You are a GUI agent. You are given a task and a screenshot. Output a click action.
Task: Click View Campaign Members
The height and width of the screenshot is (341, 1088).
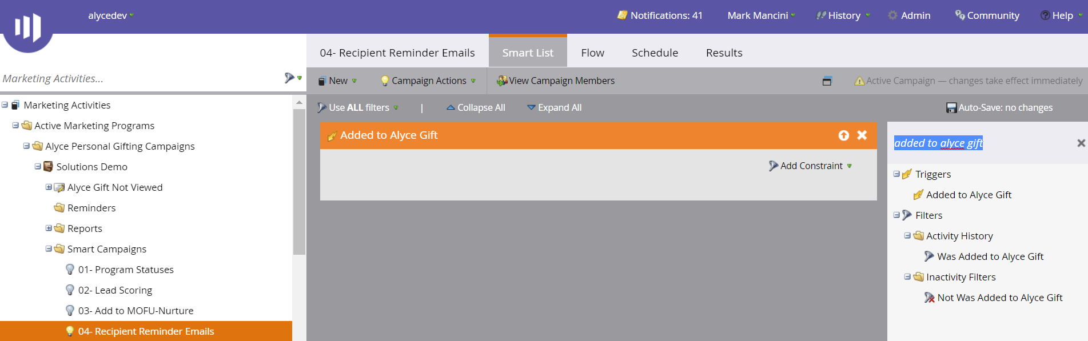click(556, 81)
